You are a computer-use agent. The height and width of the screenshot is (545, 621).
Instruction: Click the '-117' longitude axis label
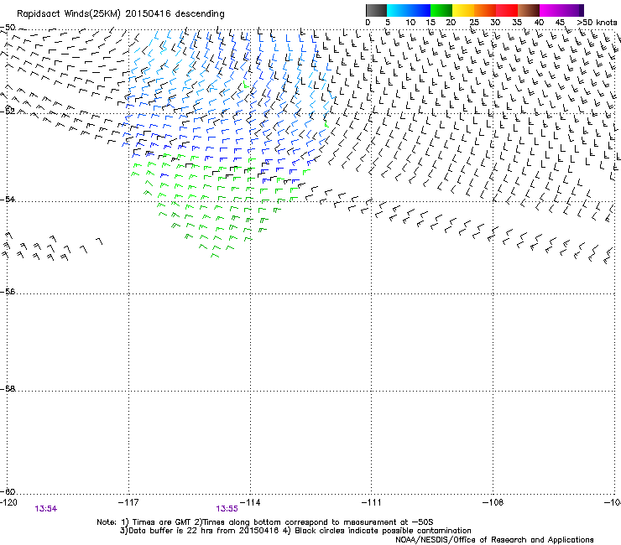point(128,502)
